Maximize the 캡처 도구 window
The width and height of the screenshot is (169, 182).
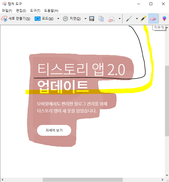(151, 4)
